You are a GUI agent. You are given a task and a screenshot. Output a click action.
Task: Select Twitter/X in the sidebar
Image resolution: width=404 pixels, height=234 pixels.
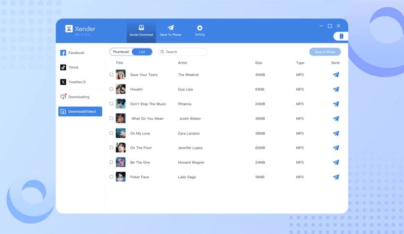[x=73, y=82]
